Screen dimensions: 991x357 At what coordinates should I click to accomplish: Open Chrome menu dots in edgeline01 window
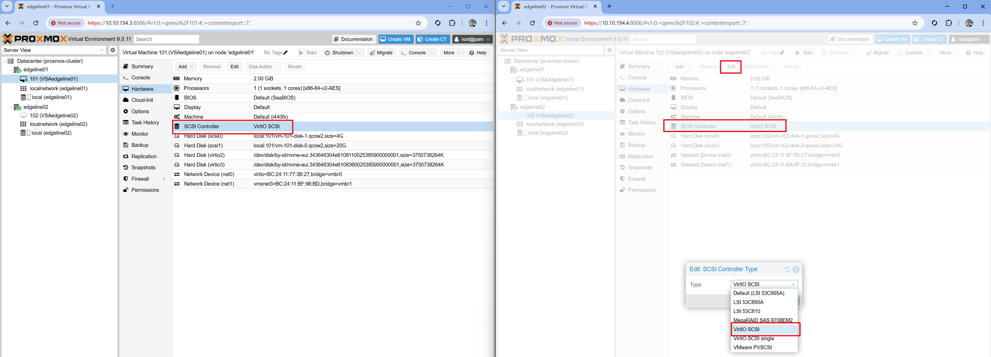click(487, 23)
